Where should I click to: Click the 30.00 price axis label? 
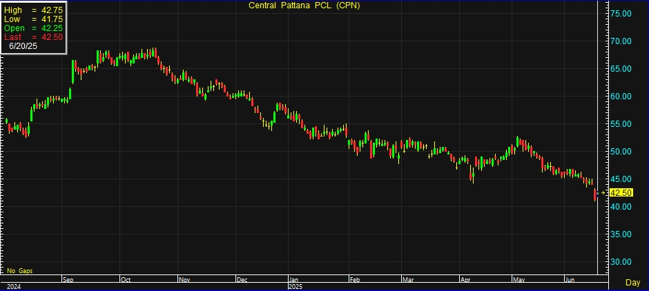tap(623, 262)
